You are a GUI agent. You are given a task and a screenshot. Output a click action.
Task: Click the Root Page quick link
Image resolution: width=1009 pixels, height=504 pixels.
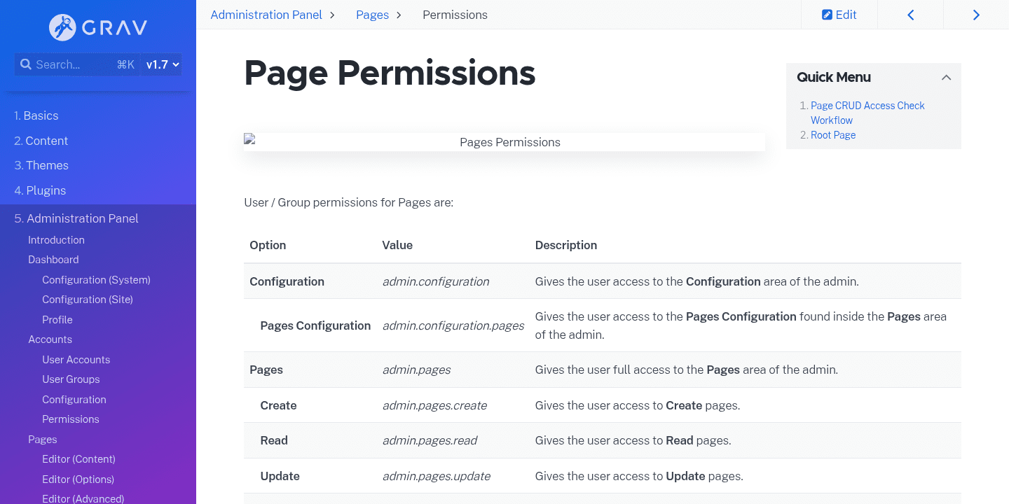point(833,134)
